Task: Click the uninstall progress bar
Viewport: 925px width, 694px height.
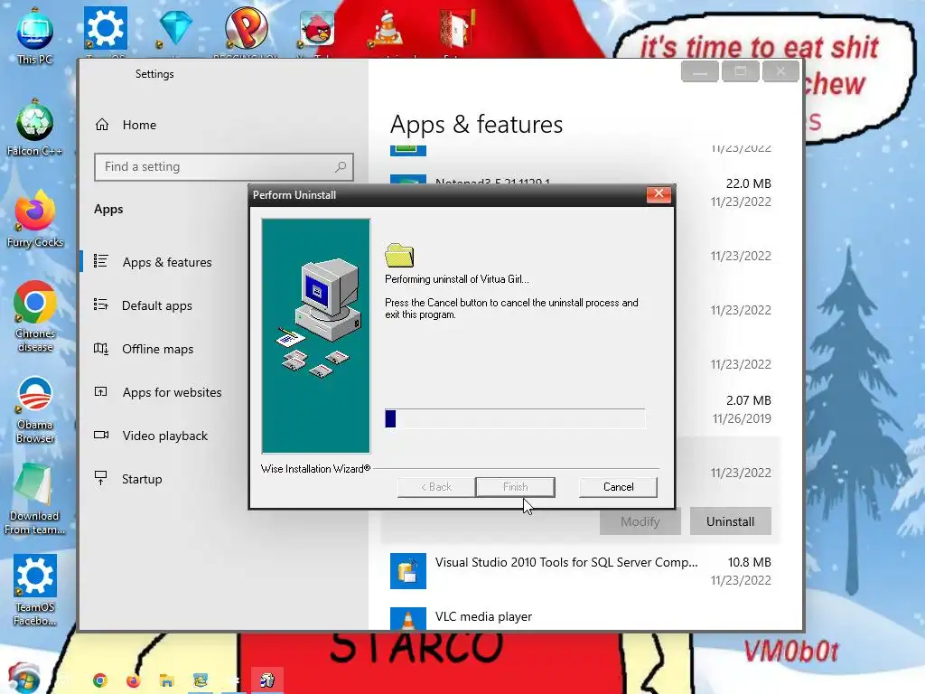Action: (x=515, y=418)
